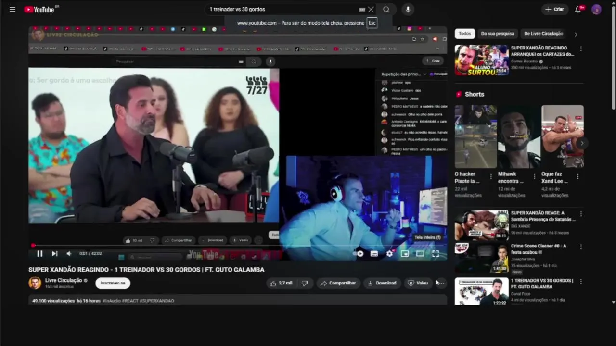The width and height of the screenshot is (616, 346).
Task: Open the Livre Circulação channel name
Action: (x=64, y=280)
